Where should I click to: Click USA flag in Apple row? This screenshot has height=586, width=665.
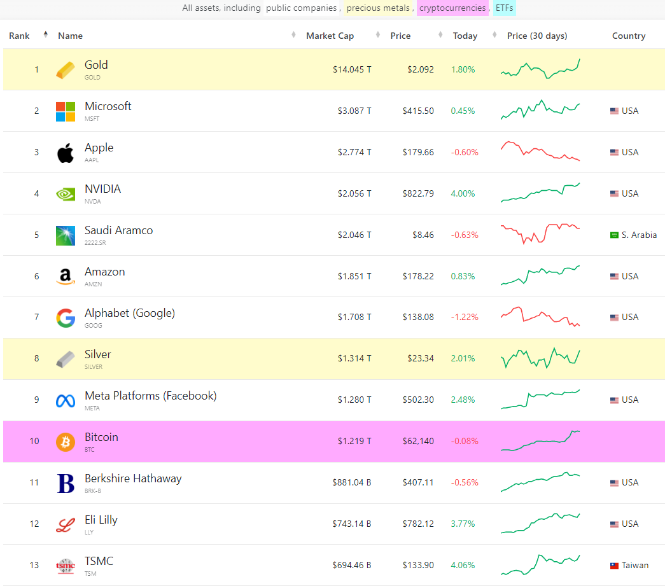(x=614, y=152)
